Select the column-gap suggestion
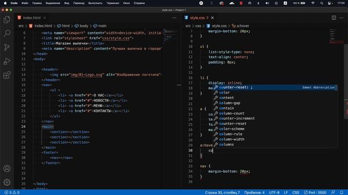Screen dimensions: 348x195 [275, 103]
